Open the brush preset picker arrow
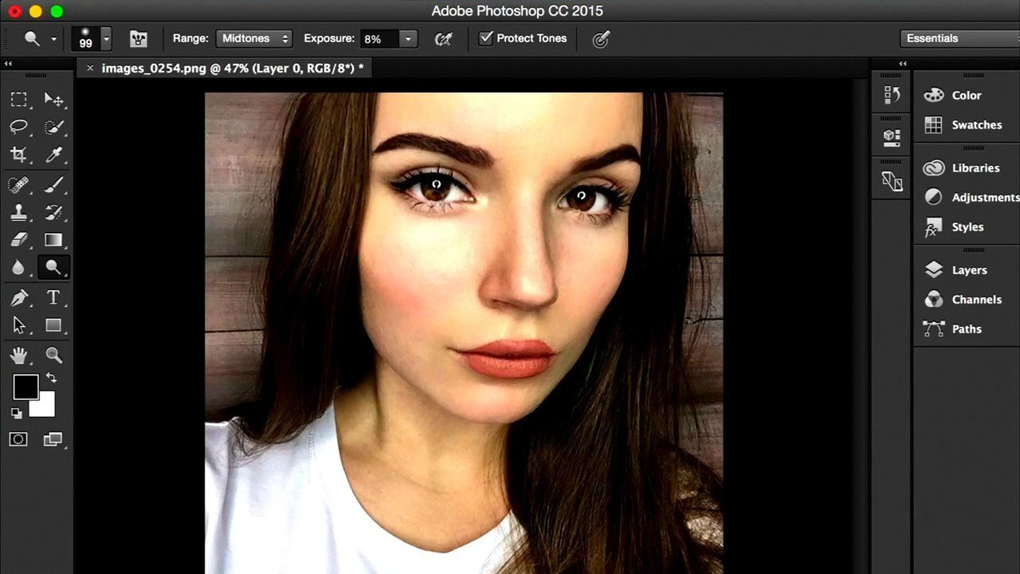Image resolution: width=1020 pixels, height=574 pixels. pyautogui.click(x=106, y=38)
